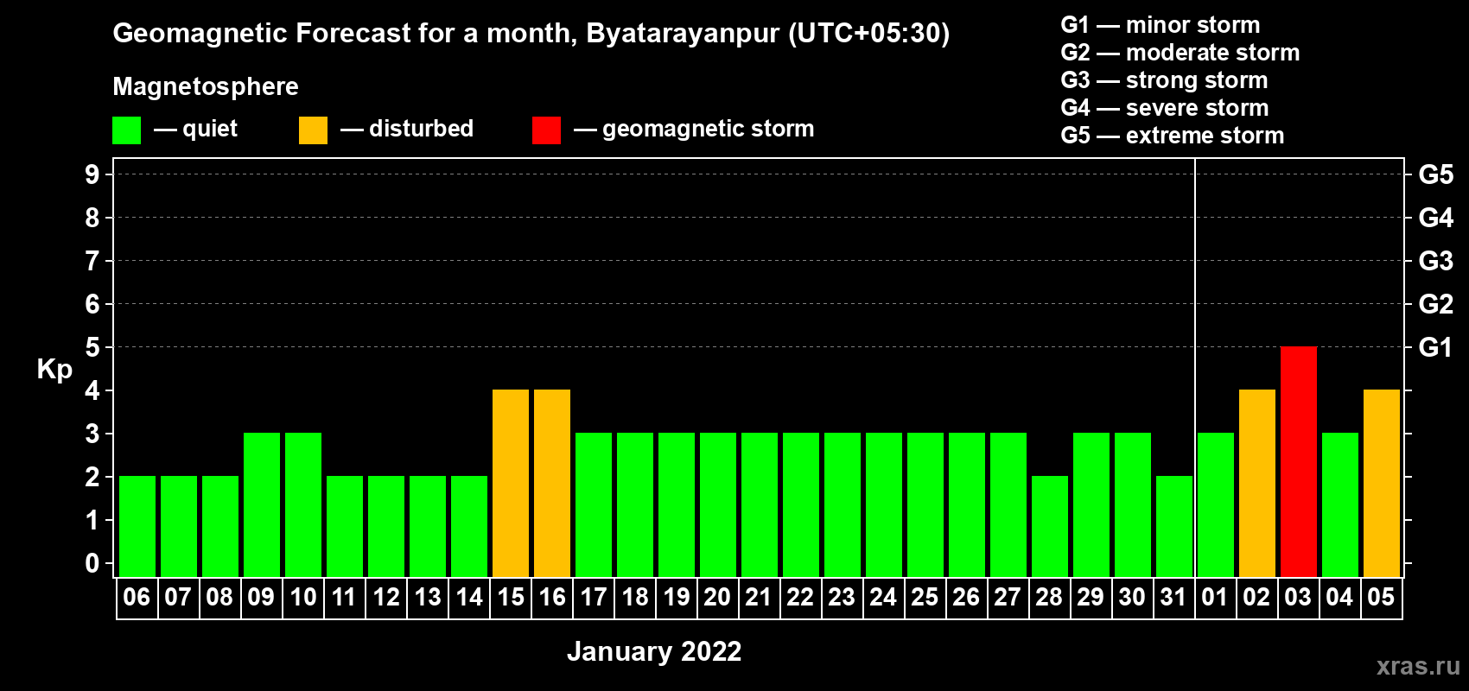The width and height of the screenshot is (1469, 691).
Task: Click the 'G2 — moderate storm' legend line
Action: click(1180, 53)
